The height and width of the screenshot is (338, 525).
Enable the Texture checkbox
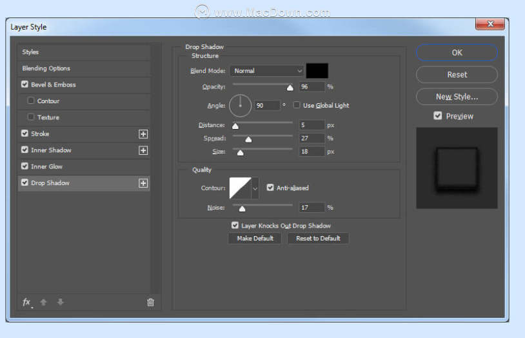pyautogui.click(x=31, y=117)
